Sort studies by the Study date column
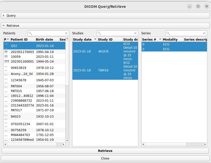Screen dimensions: 211x163 (82, 40)
